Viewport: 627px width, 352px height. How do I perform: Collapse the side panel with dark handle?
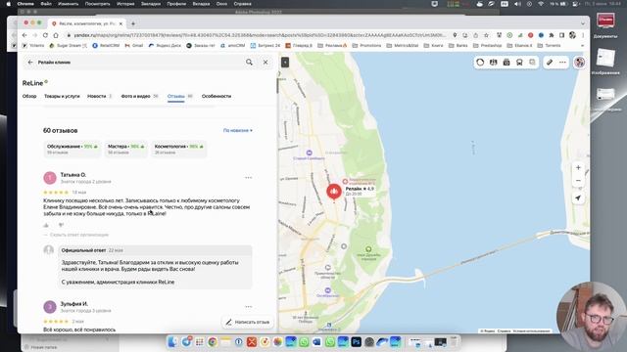pyautogui.click(x=285, y=63)
